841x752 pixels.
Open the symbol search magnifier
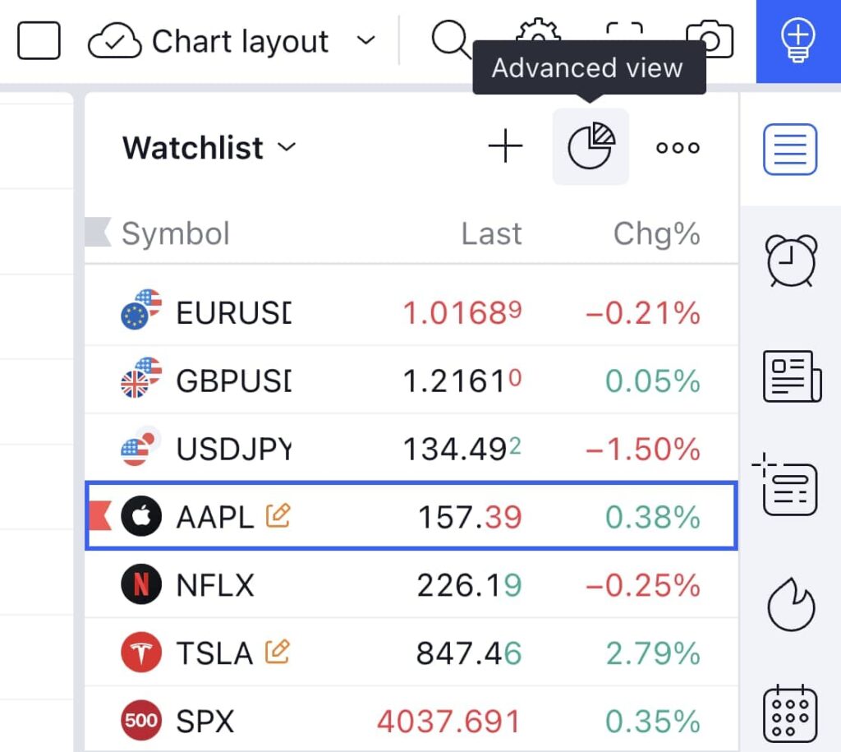451,40
